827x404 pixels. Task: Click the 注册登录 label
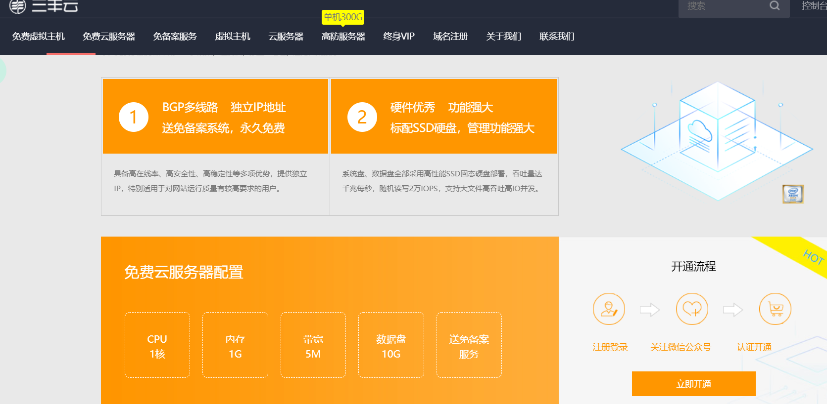(610, 347)
